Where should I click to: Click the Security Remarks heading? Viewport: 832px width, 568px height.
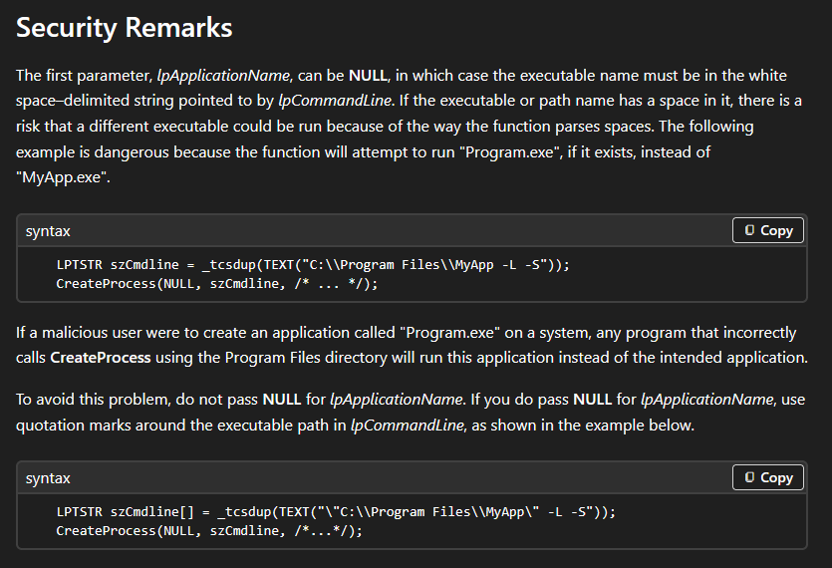pos(125,27)
